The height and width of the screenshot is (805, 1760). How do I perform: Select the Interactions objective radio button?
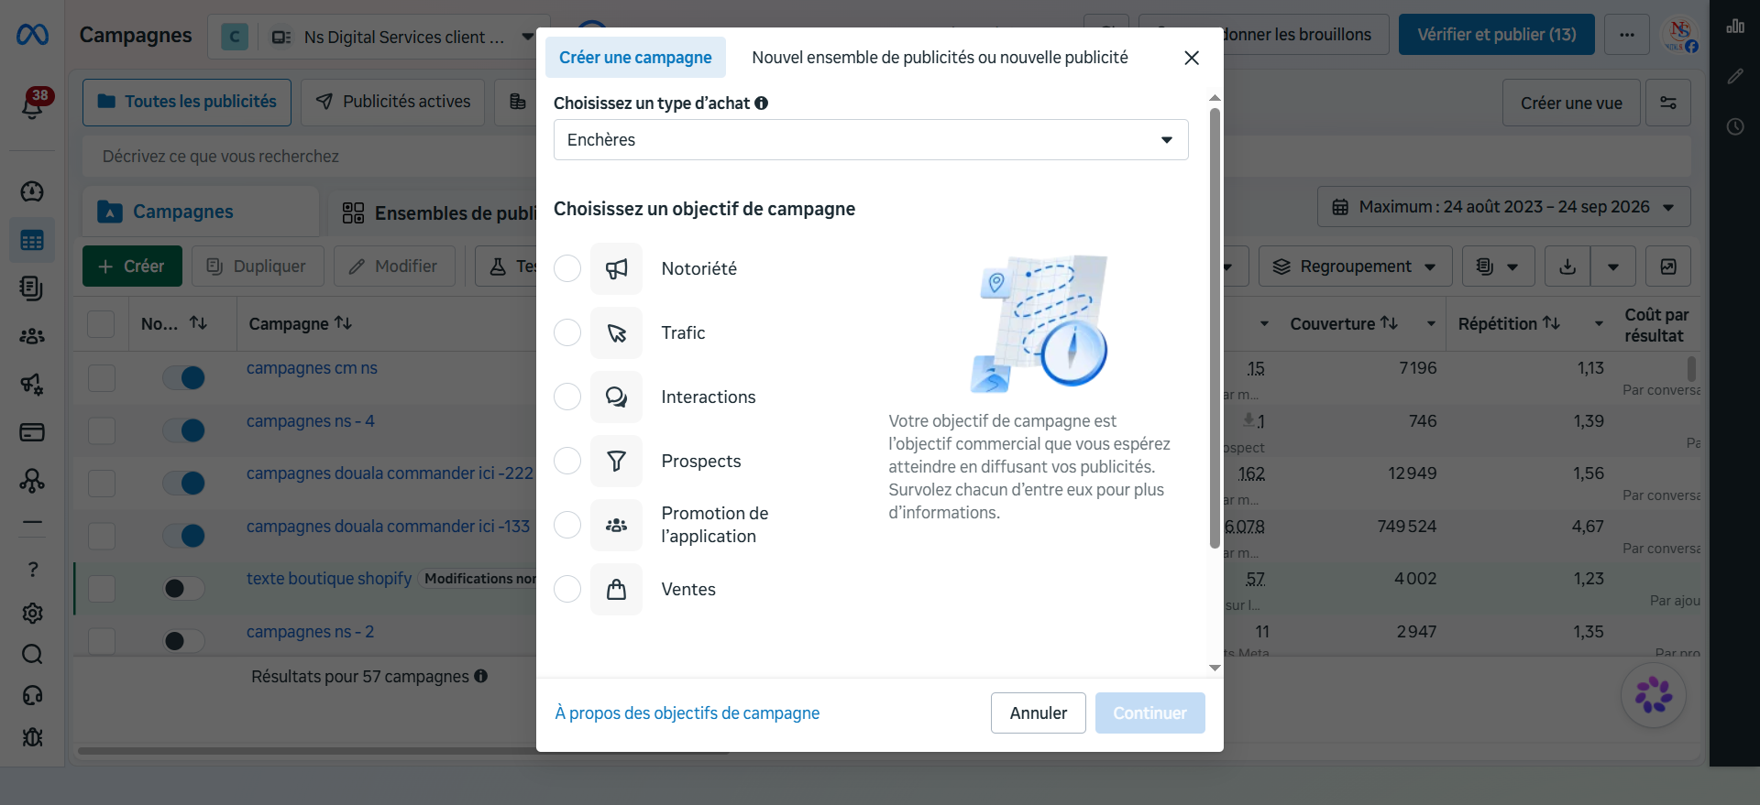[567, 397]
